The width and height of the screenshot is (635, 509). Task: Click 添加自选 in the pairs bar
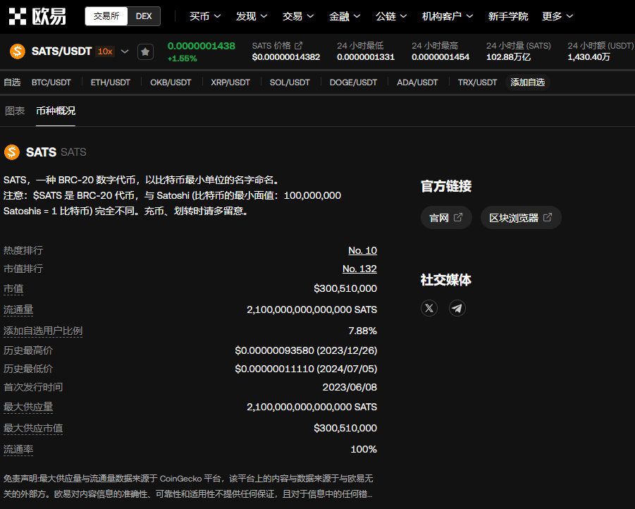point(527,82)
